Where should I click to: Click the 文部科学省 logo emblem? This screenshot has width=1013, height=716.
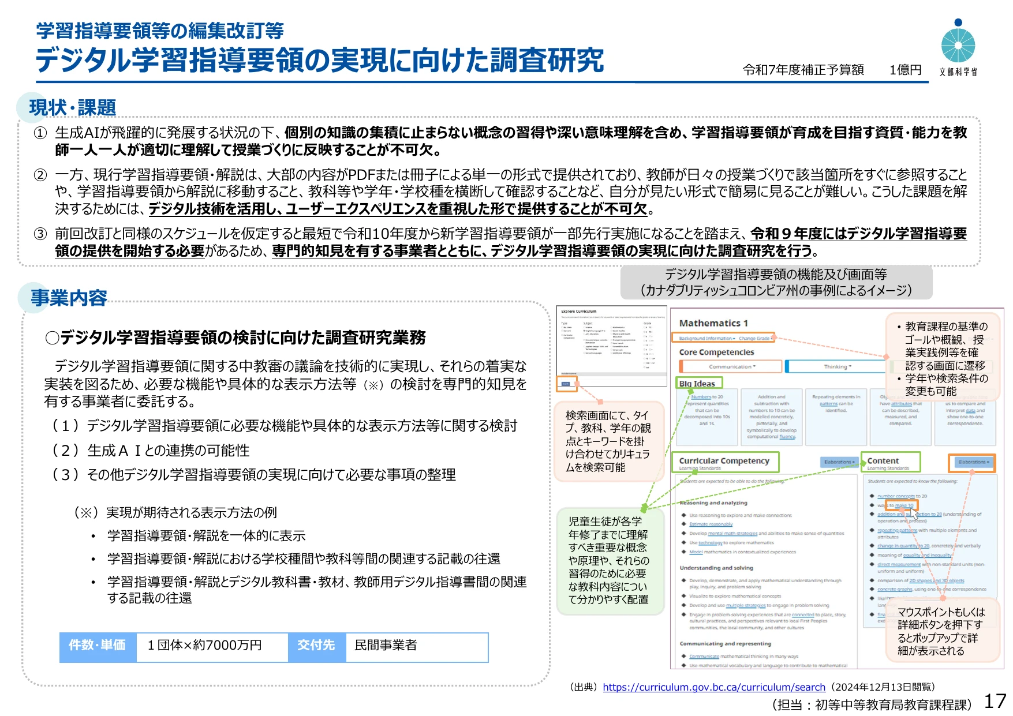958,42
